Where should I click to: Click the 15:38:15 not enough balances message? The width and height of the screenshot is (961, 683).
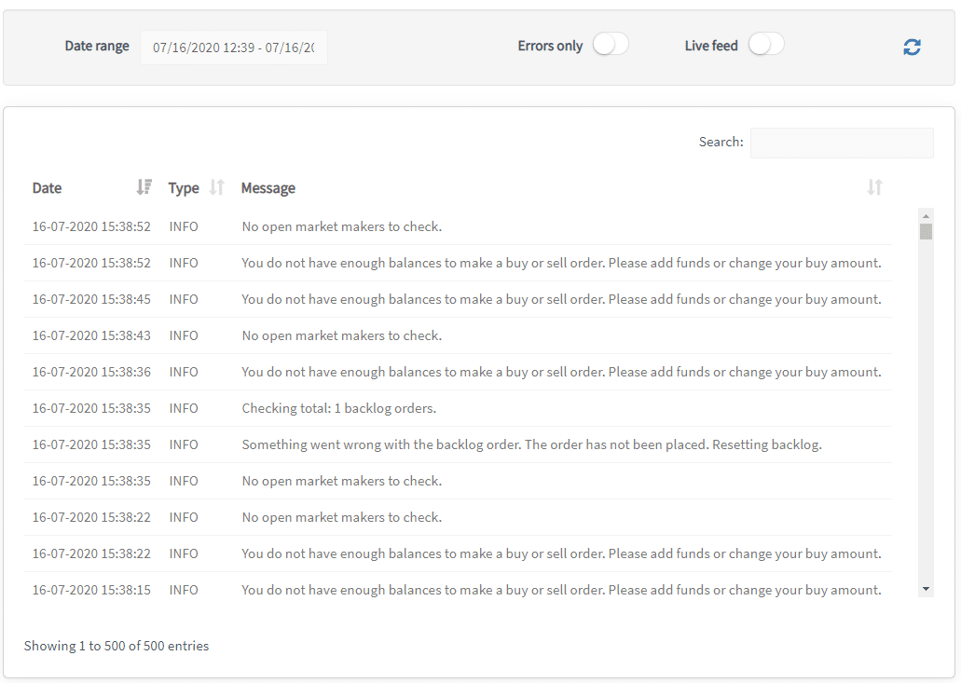point(561,590)
